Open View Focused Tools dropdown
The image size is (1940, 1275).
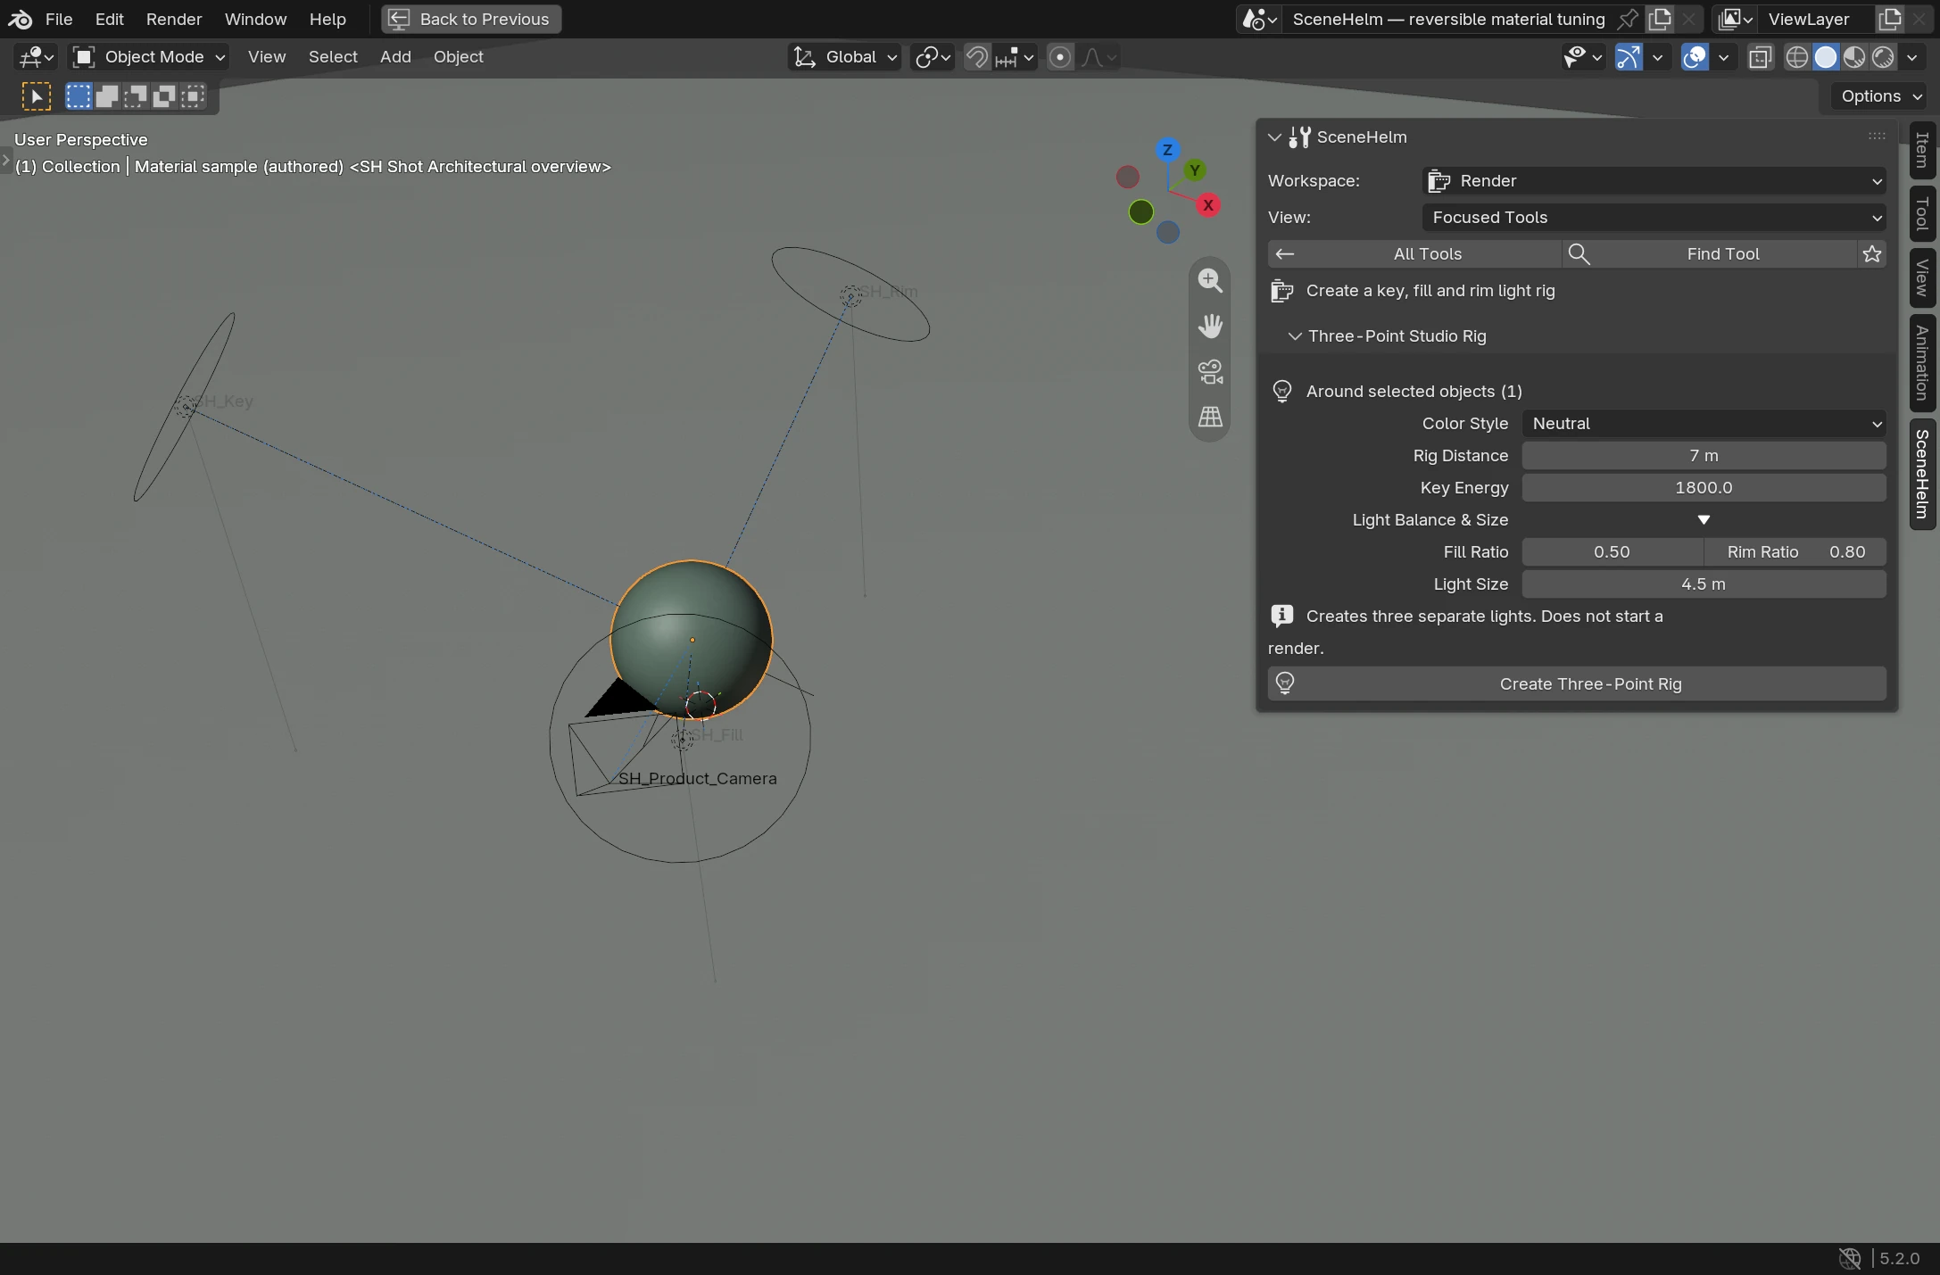[1654, 218]
